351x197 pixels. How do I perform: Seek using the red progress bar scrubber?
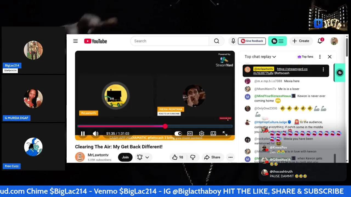coord(165,126)
